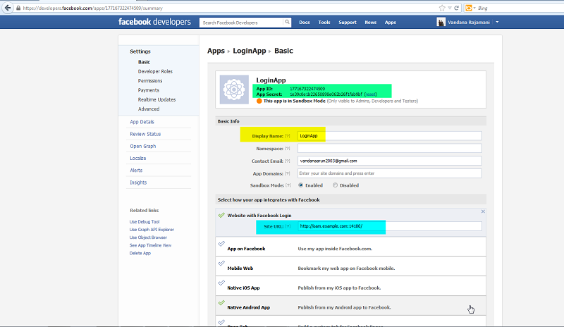564x327 pixels.
Task: Expand the App on Facebook row
Action: (350, 247)
